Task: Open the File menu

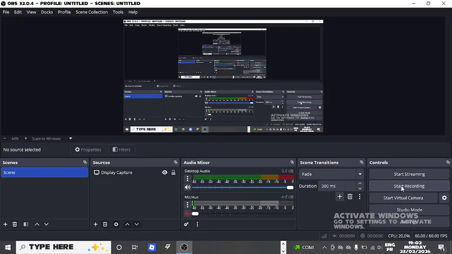Action: click(6, 12)
